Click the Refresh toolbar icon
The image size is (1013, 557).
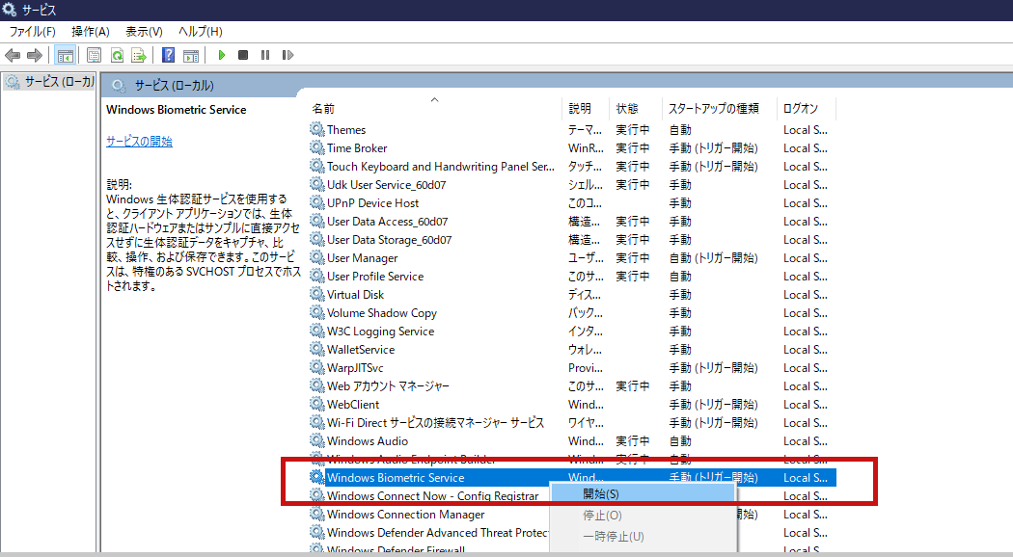click(117, 56)
